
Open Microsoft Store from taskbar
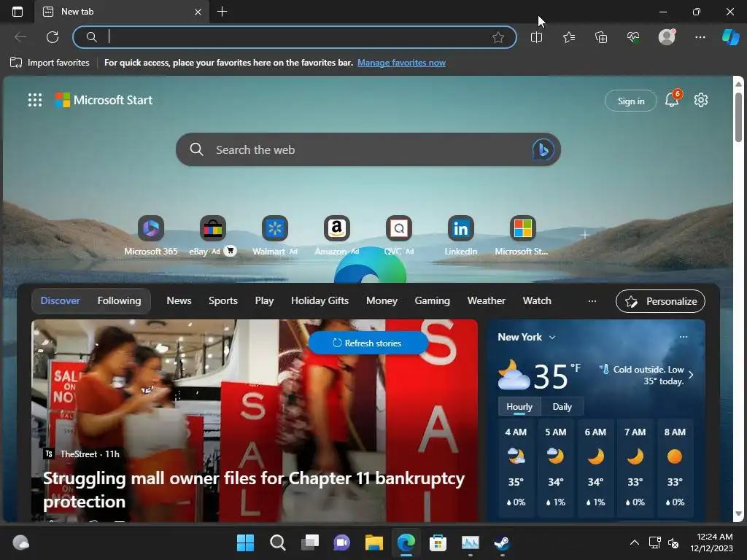(438, 542)
